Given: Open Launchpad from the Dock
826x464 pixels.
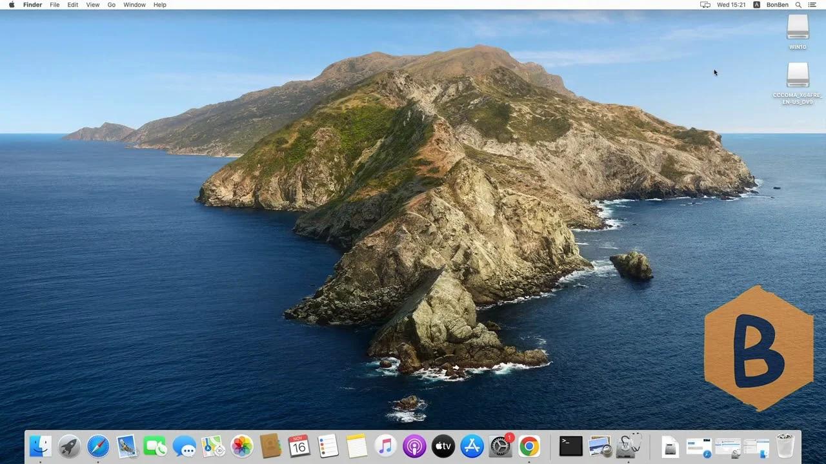Looking at the screenshot, I should [69, 445].
